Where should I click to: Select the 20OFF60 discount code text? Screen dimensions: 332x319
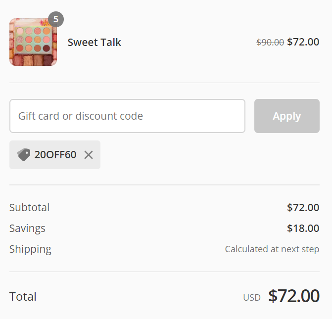coord(55,154)
